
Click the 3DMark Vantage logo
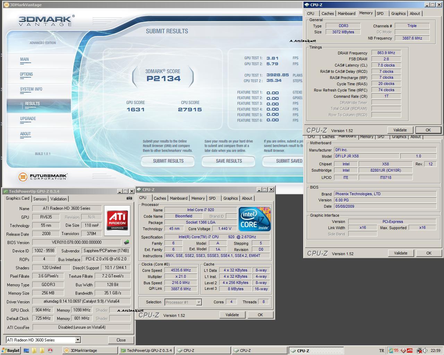[x=46, y=21]
